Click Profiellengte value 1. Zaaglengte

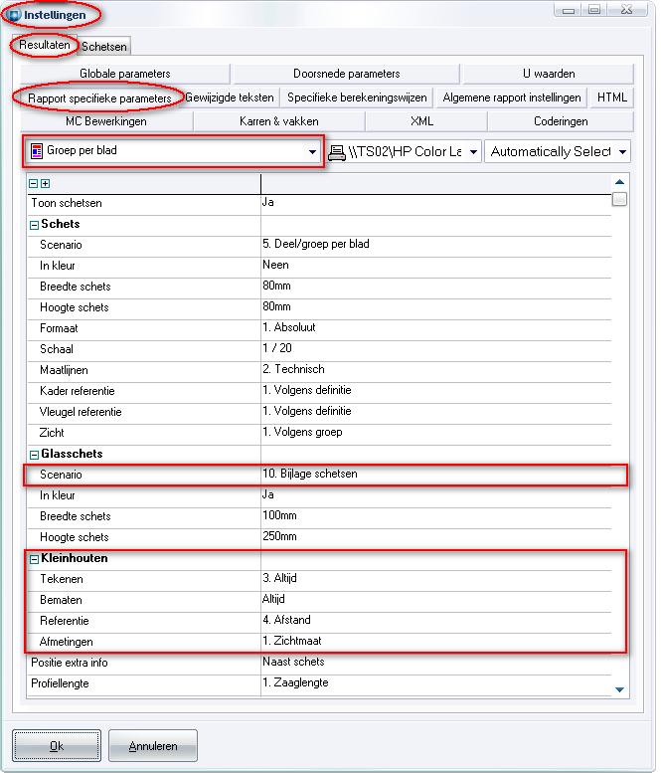click(x=295, y=682)
